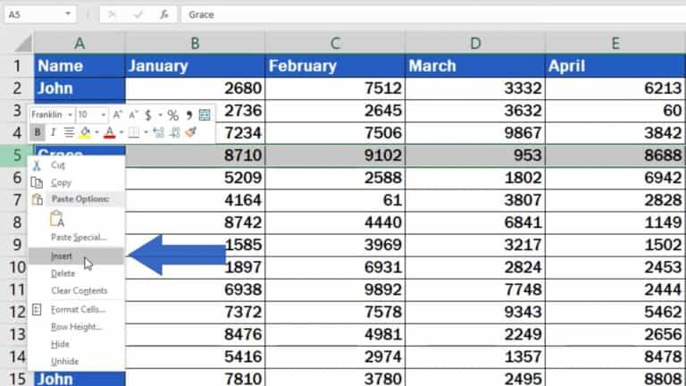Click the Decrease Font Size icon

point(132,115)
